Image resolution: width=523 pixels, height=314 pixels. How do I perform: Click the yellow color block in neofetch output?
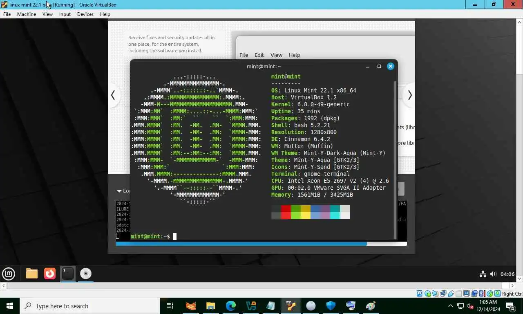tap(305, 212)
